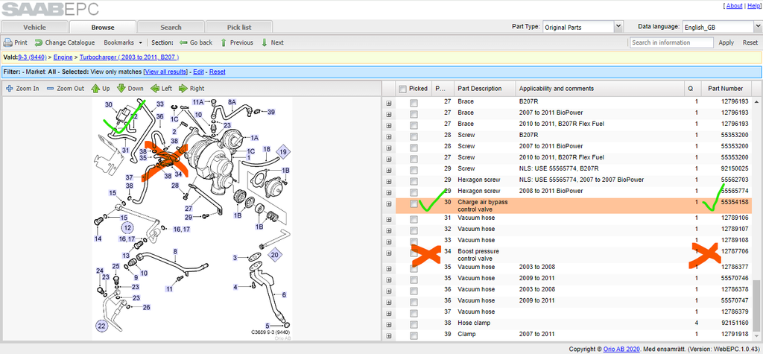
Task: Jump to Next section
Action: (273, 42)
